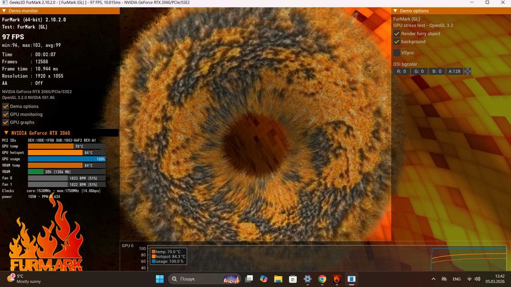The height and width of the screenshot is (287, 511).
Task: Open the clock and date 13:42
Action: (495, 279)
